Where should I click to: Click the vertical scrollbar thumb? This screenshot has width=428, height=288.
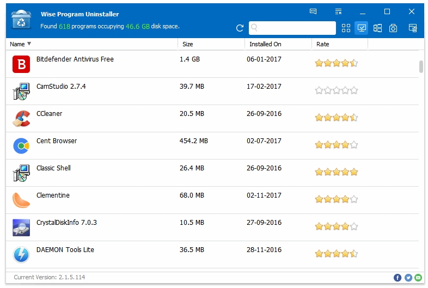pos(421,67)
